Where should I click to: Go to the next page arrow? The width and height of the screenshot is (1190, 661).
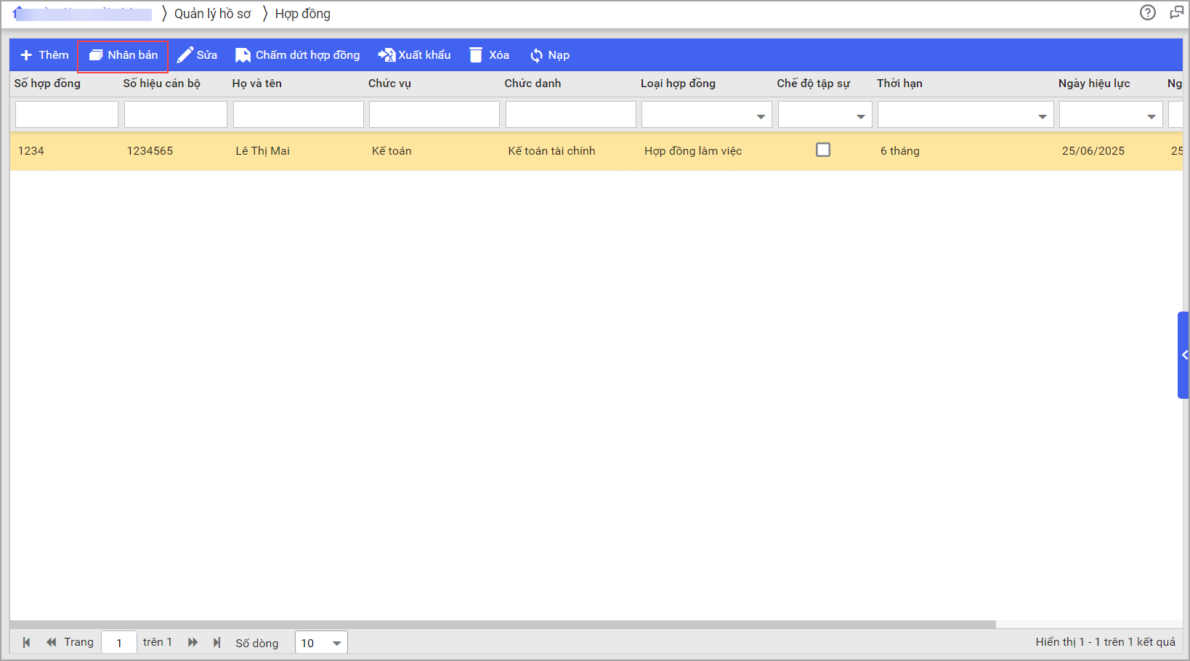coord(193,642)
